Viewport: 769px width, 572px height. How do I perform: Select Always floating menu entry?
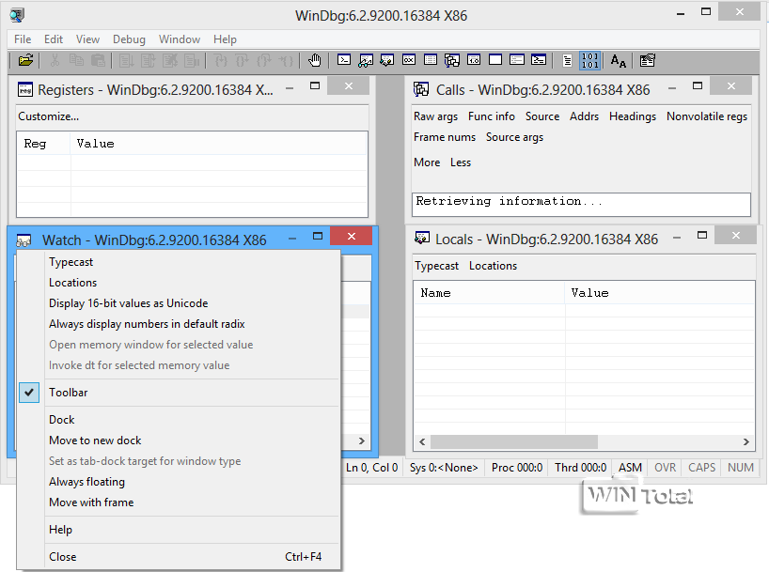click(178, 481)
